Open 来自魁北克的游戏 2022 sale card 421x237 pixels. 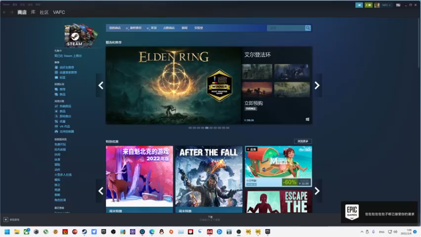(139, 179)
